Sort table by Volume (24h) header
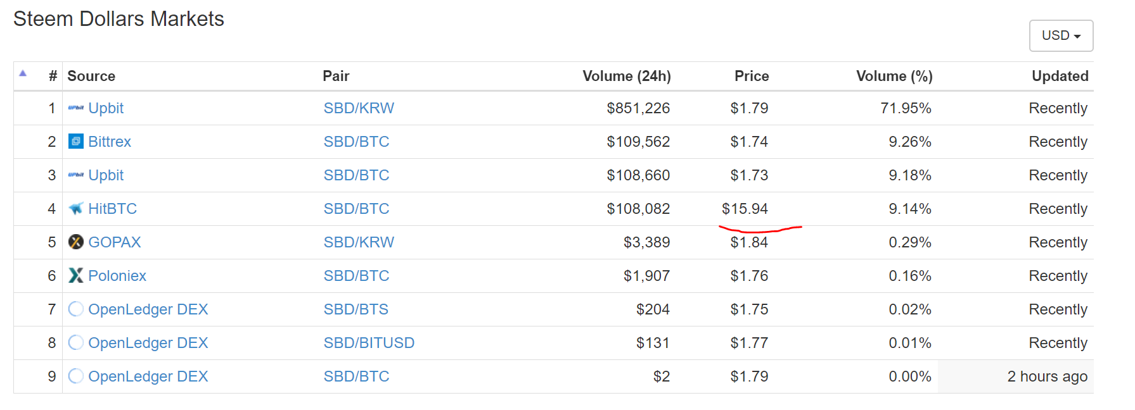Screen dimensions: 1135x410 point(626,76)
